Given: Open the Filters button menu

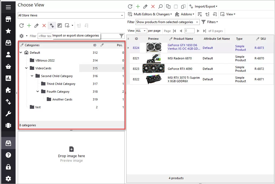Looking at the screenshot, I should (x=210, y=22).
